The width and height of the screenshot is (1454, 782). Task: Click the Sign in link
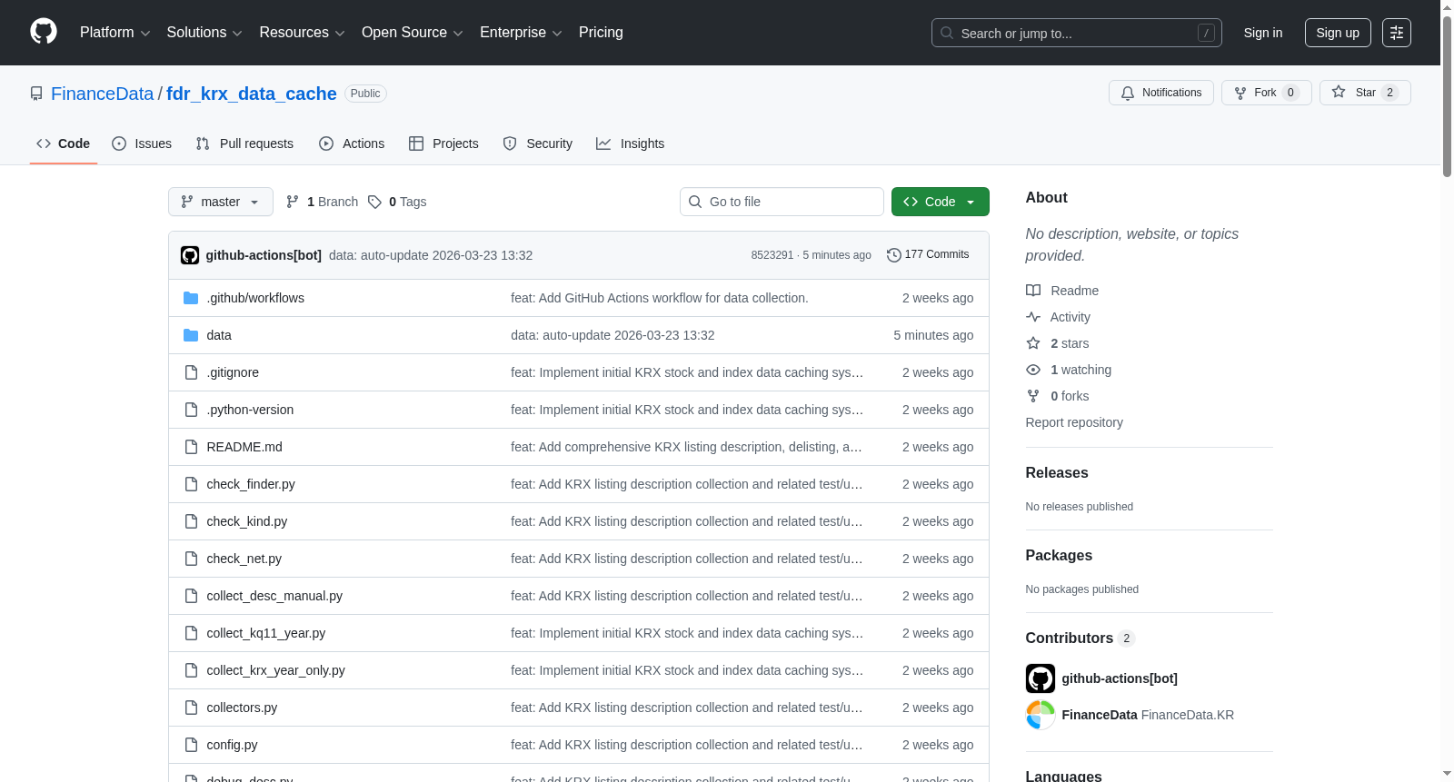(x=1263, y=33)
